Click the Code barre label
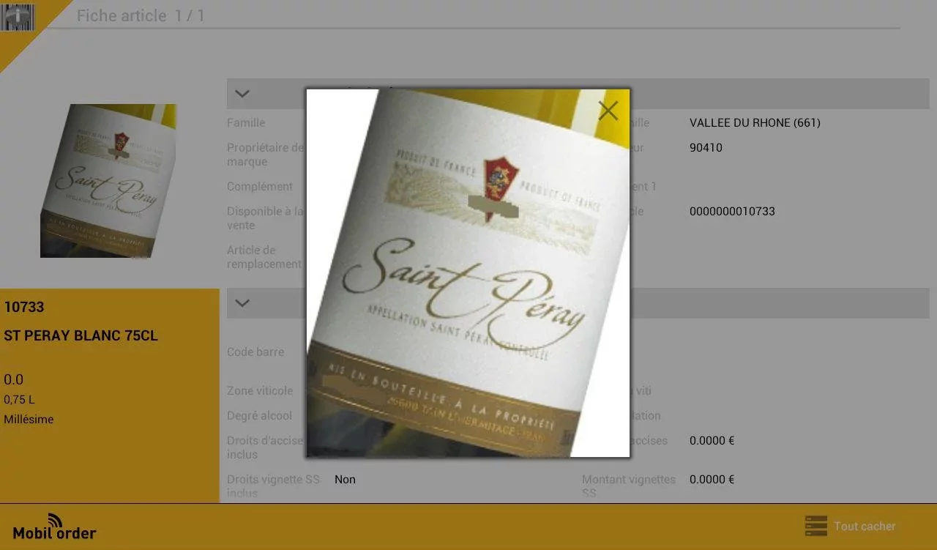The width and height of the screenshot is (937, 550). [255, 352]
